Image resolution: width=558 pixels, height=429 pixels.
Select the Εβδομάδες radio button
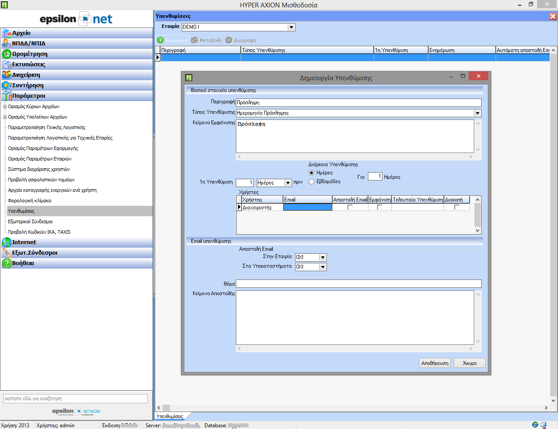pos(312,181)
